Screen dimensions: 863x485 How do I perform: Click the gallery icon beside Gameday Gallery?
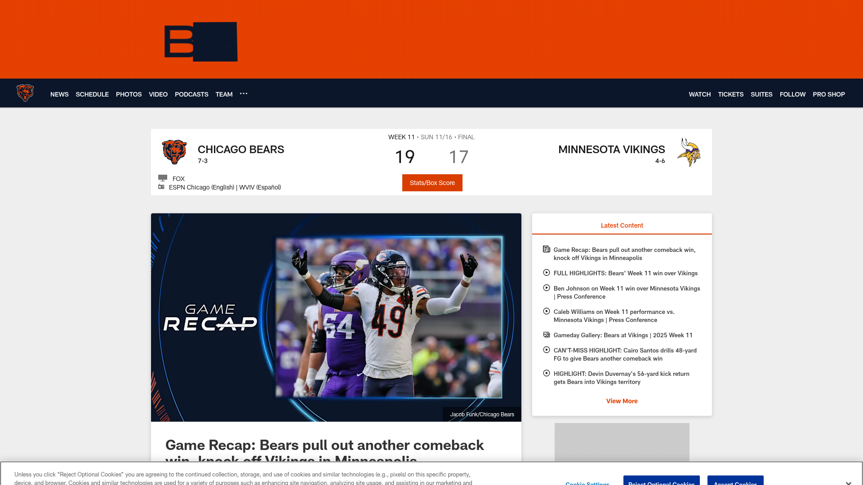546,335
